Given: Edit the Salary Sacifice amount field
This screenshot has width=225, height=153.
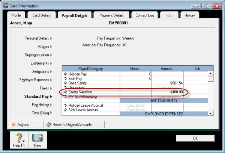Looking at the screenshot, I should [x=168, y=92].
